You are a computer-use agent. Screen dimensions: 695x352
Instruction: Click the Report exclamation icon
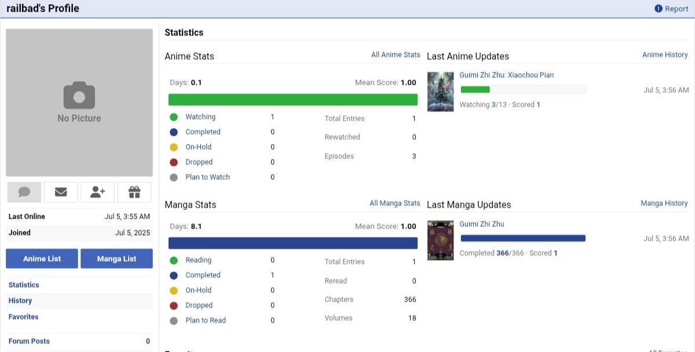[x=659, y=9]
